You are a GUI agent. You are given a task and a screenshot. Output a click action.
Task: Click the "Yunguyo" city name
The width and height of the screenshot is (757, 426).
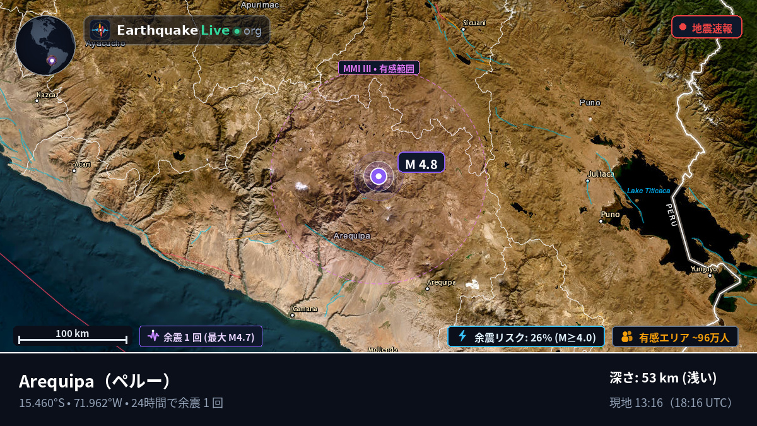[703, 268]
